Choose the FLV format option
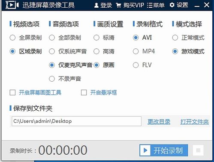The height and width of the screenshot is (162, 214). 136,65
